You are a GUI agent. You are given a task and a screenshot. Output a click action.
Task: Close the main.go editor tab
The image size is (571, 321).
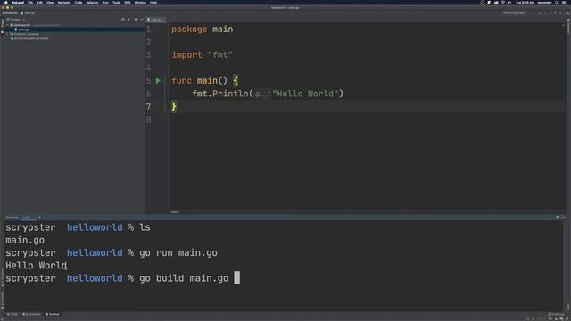(x=163, y=20)
